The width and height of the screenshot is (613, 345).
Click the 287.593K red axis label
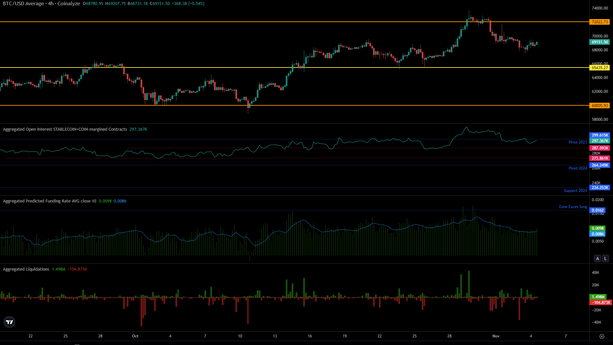click(x=600, y=148)
